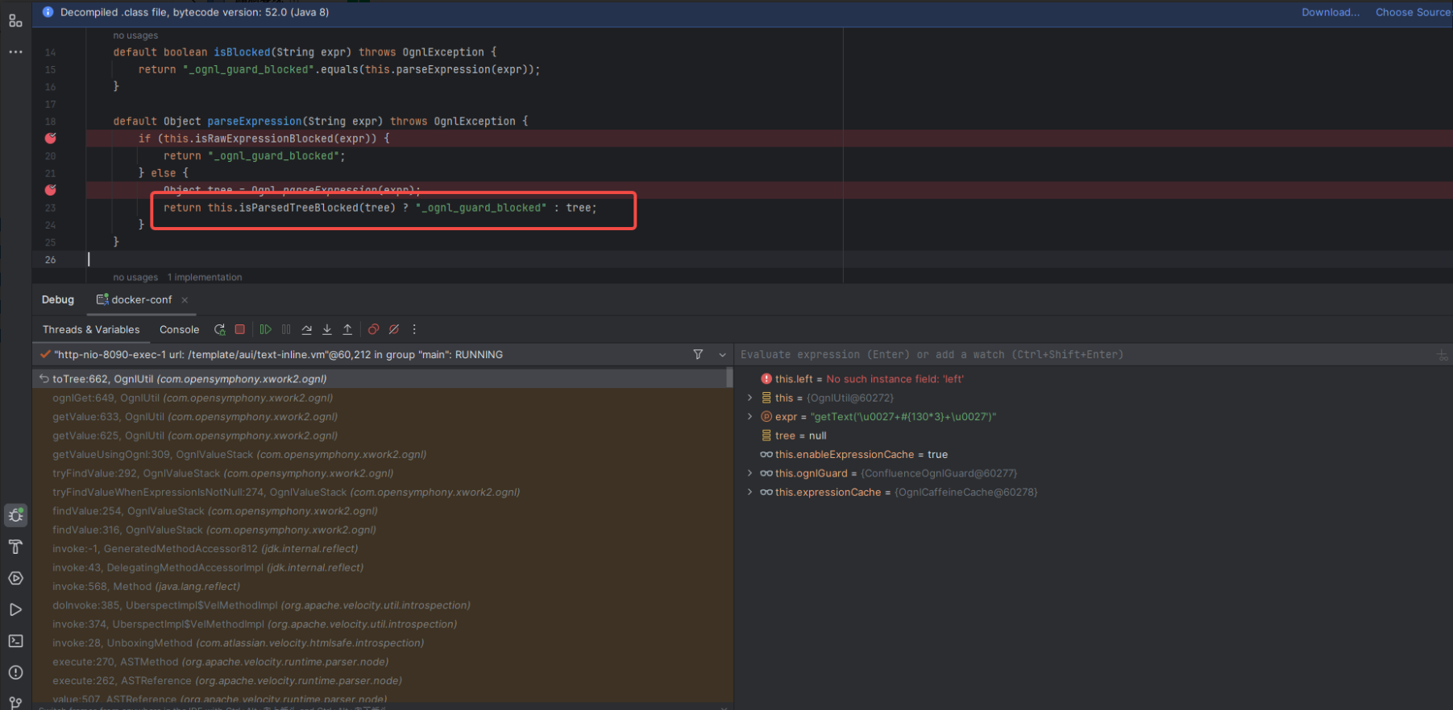Stop the debug session

239,329
